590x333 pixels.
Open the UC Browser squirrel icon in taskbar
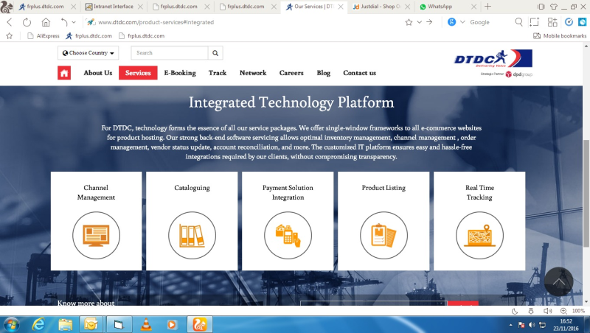(200, 324)
